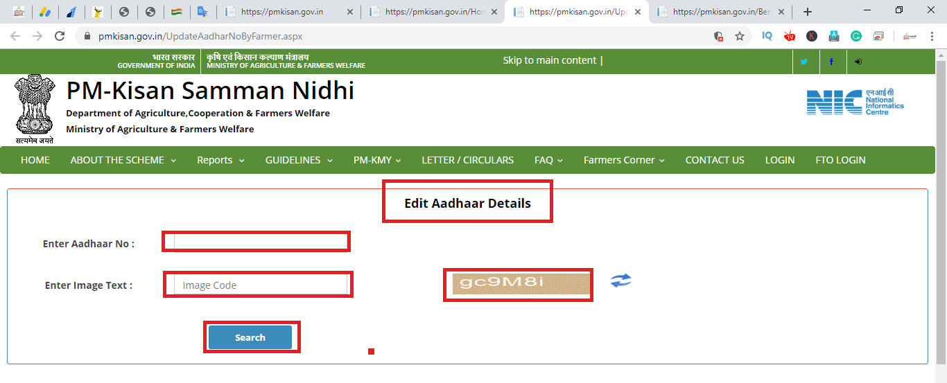Image resolution: width=947 pixels, height=383 pixels.
Task: Open profile avatar icon beside Chrome menu
Action: 910,36
